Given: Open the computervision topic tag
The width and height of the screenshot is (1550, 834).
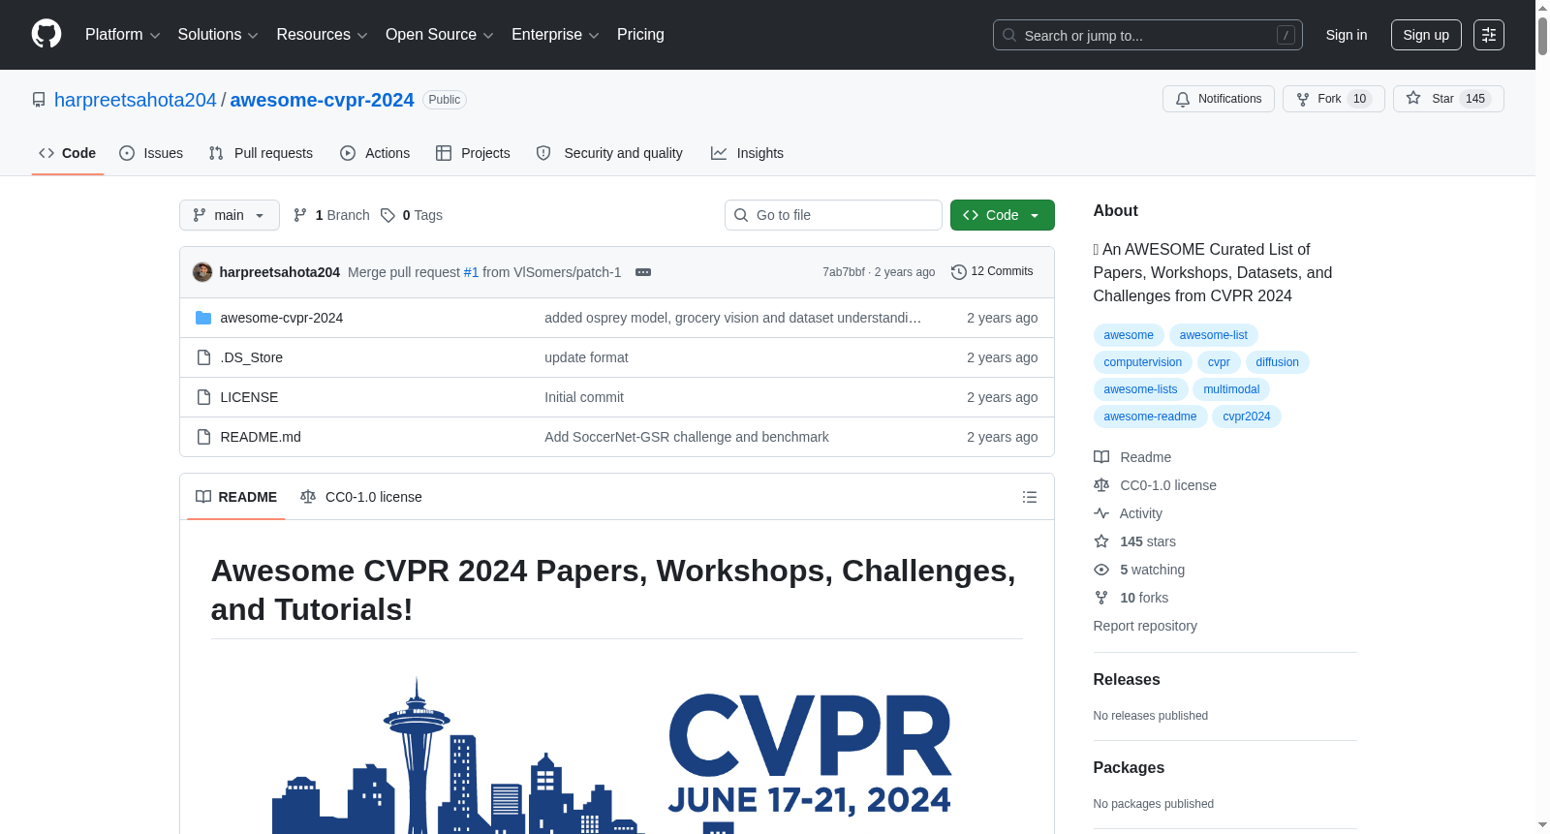Looking at the screenshot, I should 1143,362.
